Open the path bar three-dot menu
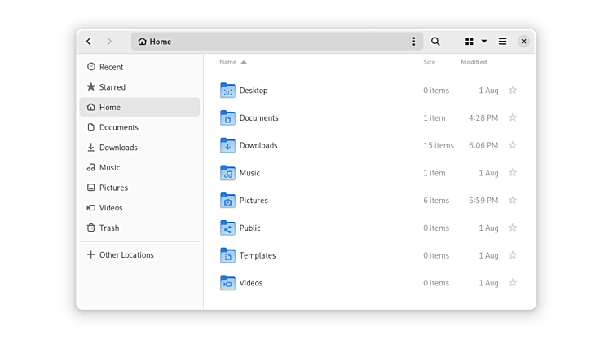This screenshot has width=613, height=345. tap(413, 42)
